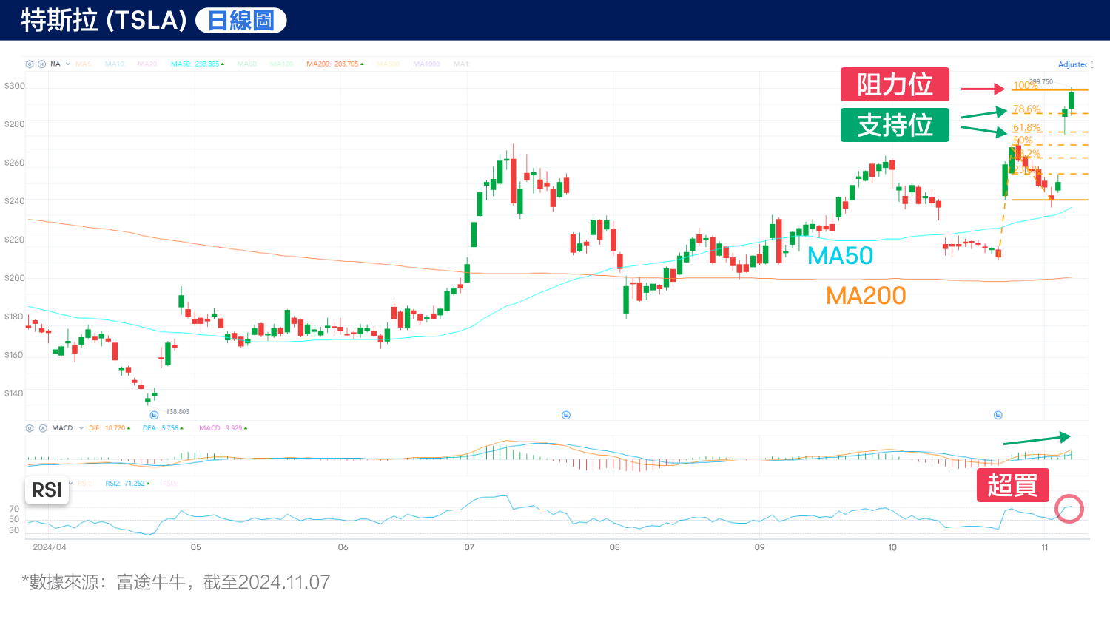Open the MA indicator settings gear
This screenshot has width=1110, height=619.
28,64
